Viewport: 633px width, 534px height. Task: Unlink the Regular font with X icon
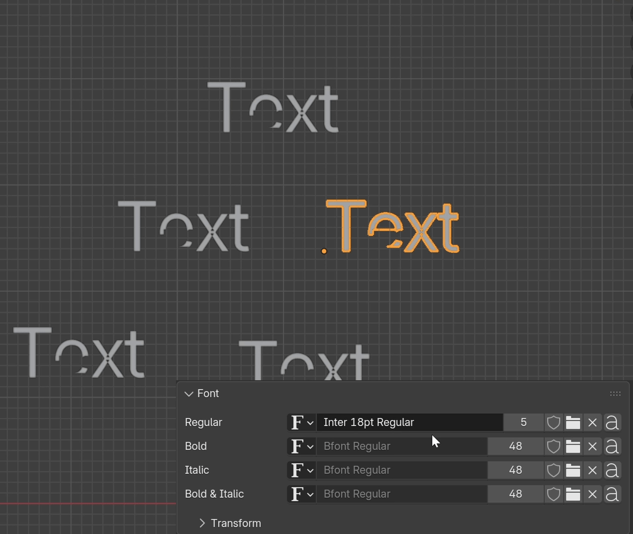tap(592, 422)
